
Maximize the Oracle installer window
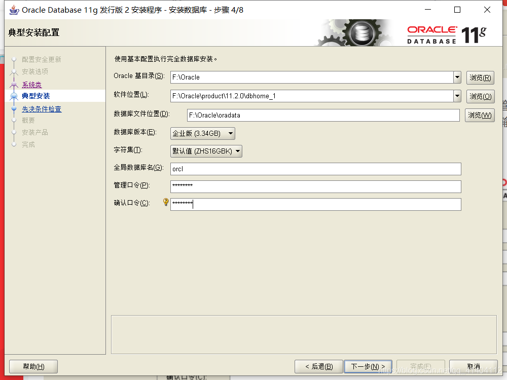(457, 10)
